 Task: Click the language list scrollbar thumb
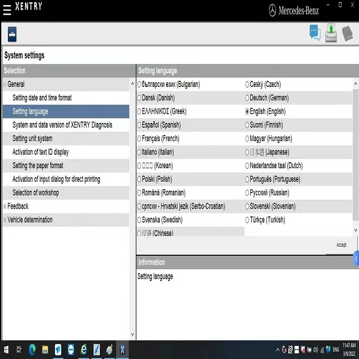coord(356,155)
